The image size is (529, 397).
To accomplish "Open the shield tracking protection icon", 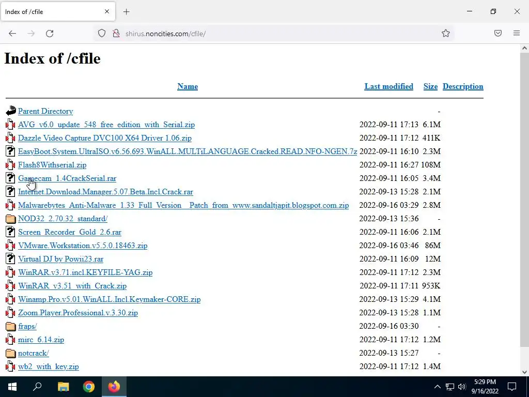I will point(102,34).
